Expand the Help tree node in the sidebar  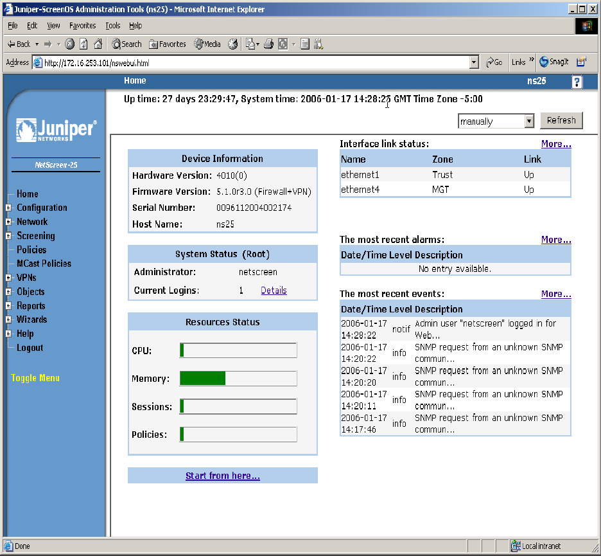[8, 334]
